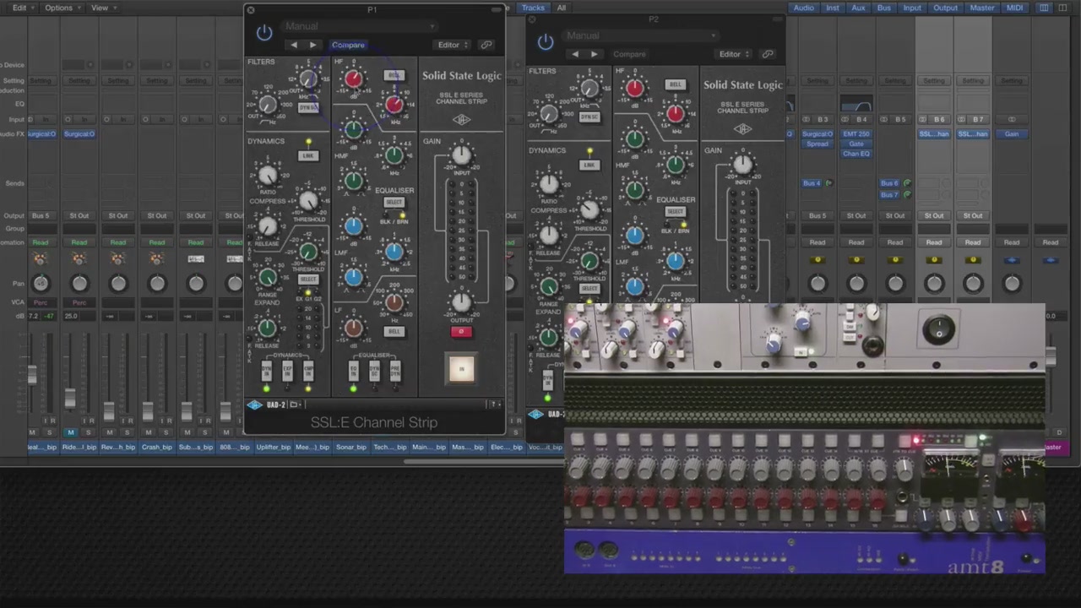Toggle CMP IN switch in P1
The height and width of the screenshot is (608, 1081).
[x=307, y=372]
